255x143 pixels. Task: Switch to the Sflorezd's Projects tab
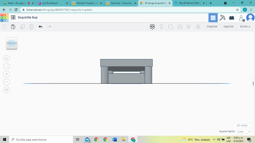pyautogui.click(x=87, y=3)
